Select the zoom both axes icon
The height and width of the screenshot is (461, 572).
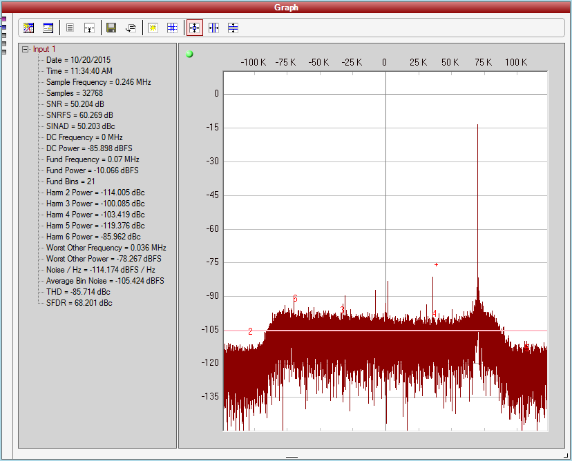click(x=194, y=28)
